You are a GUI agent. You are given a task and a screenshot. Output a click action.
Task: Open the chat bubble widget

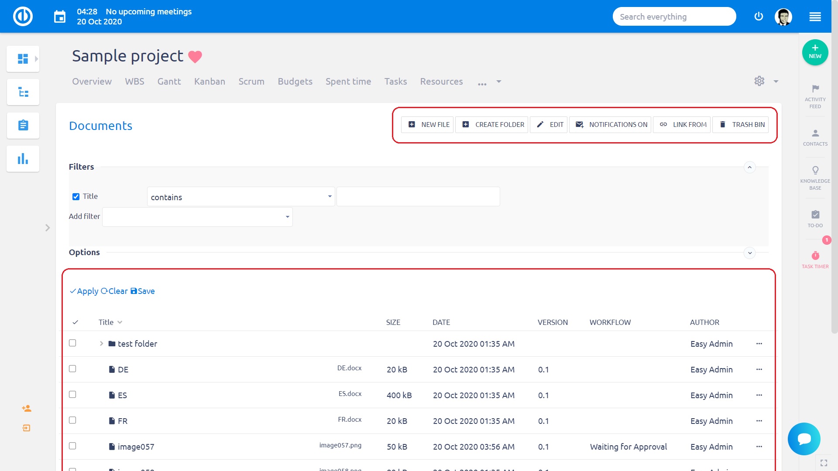pyautogui.click(x=804, y=439)
